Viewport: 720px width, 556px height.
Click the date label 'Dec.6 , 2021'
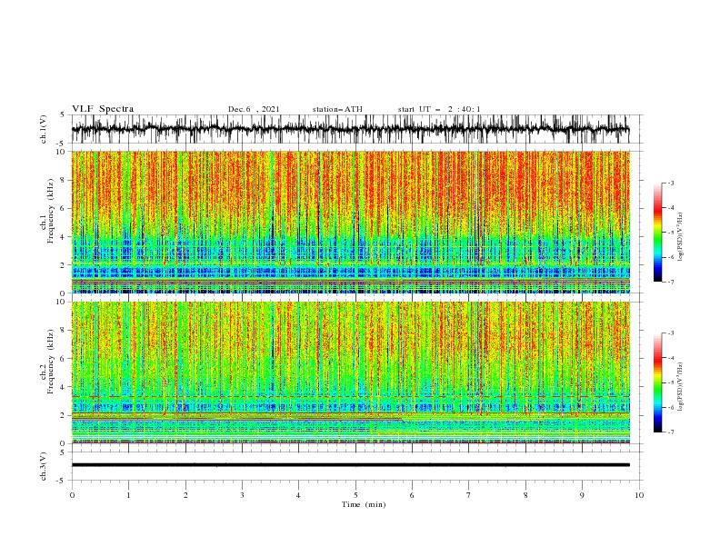(x=254, y=109)
